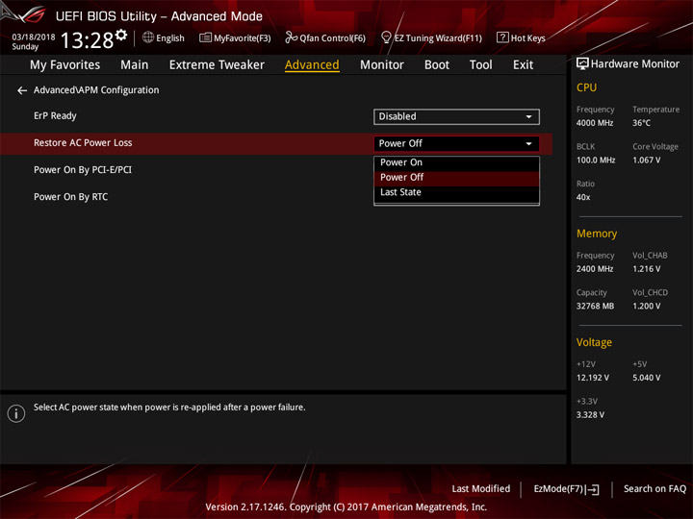The height and width of the screenshot is (519, 693).
Task: Select English language option
Action: tap(170, 37)
